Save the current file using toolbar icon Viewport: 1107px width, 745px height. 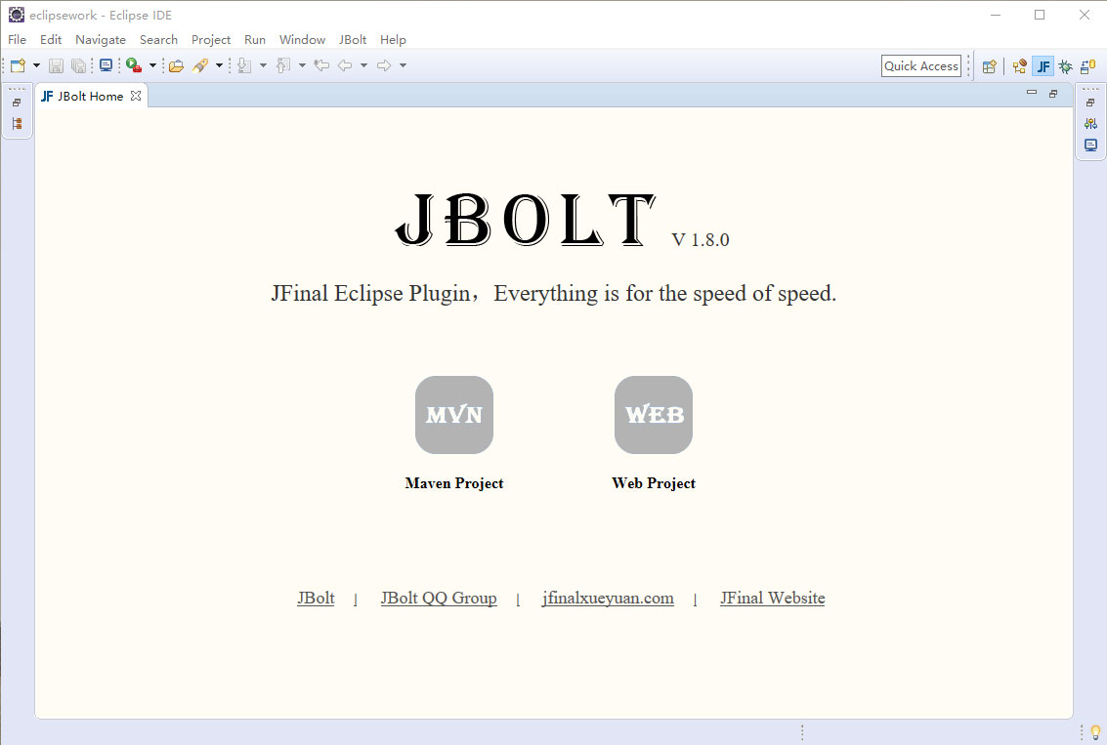57,65
